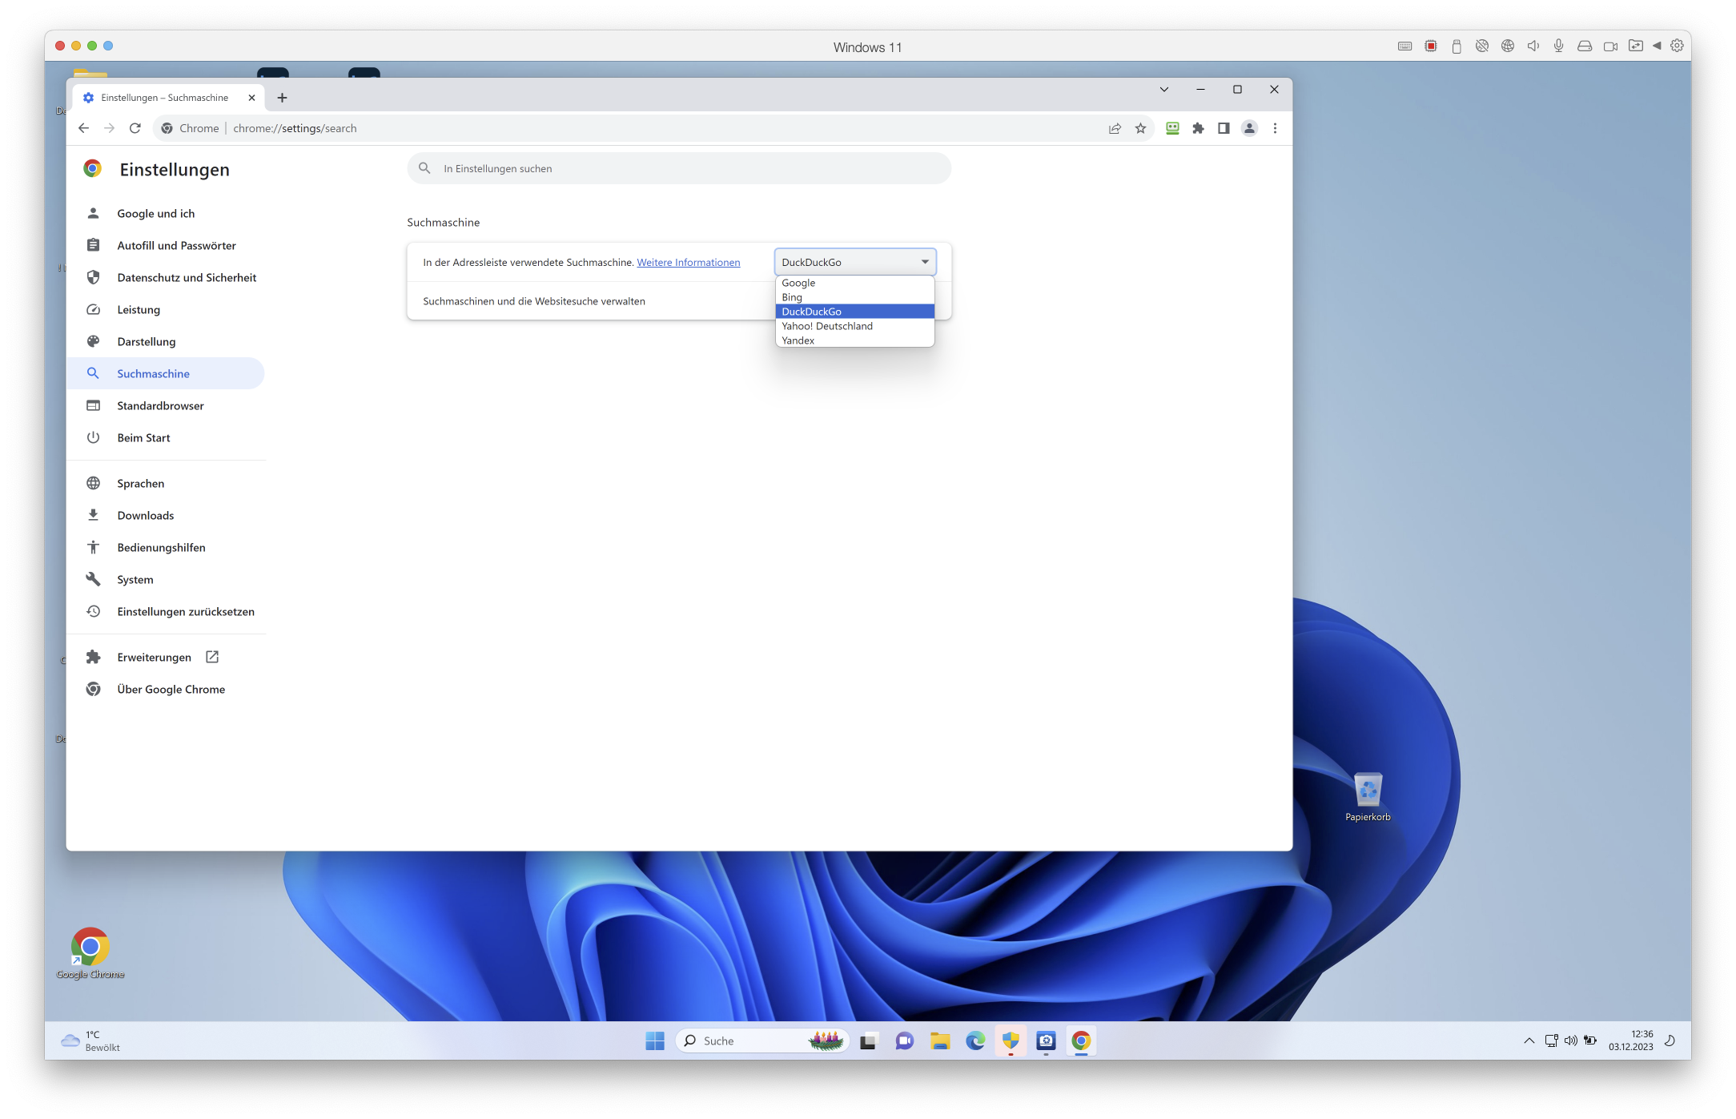Image resolution: width=1736 pixels, height=1119 pixels.
Task: Open Task View in the taskbar
Action: (x=868, y=1041)
